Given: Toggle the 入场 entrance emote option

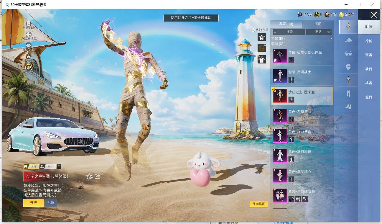Looking at the screenshot, I should (31, 166).
